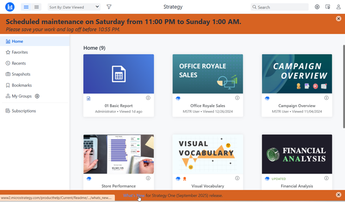Dismiss the scheduled maintenance banner
Screen dimensions: 345x202
coord(339,18)
